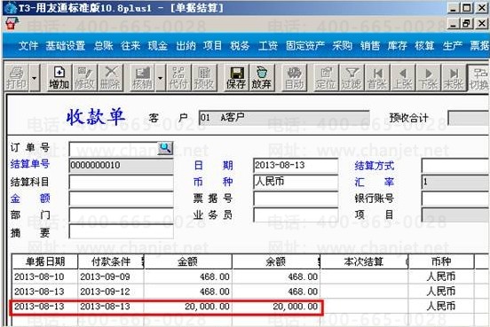Open the 文件 menu
The width and height of the screenshot is (490, 327).
click(28, 46)
